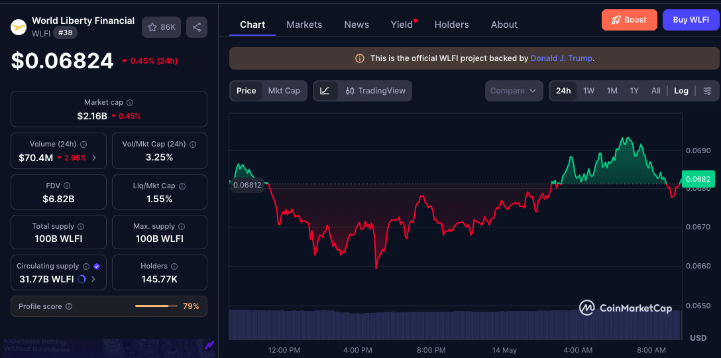Click the 145.77K holders value
The width and height of the screenshot is (721, 358).
[160, 279]
